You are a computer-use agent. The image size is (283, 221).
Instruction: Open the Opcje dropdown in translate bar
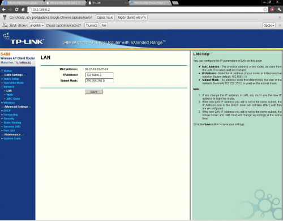coord(269,25)
